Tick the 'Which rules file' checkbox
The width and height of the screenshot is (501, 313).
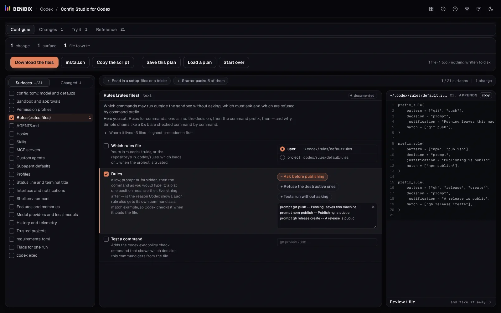[x=106, y=146]
